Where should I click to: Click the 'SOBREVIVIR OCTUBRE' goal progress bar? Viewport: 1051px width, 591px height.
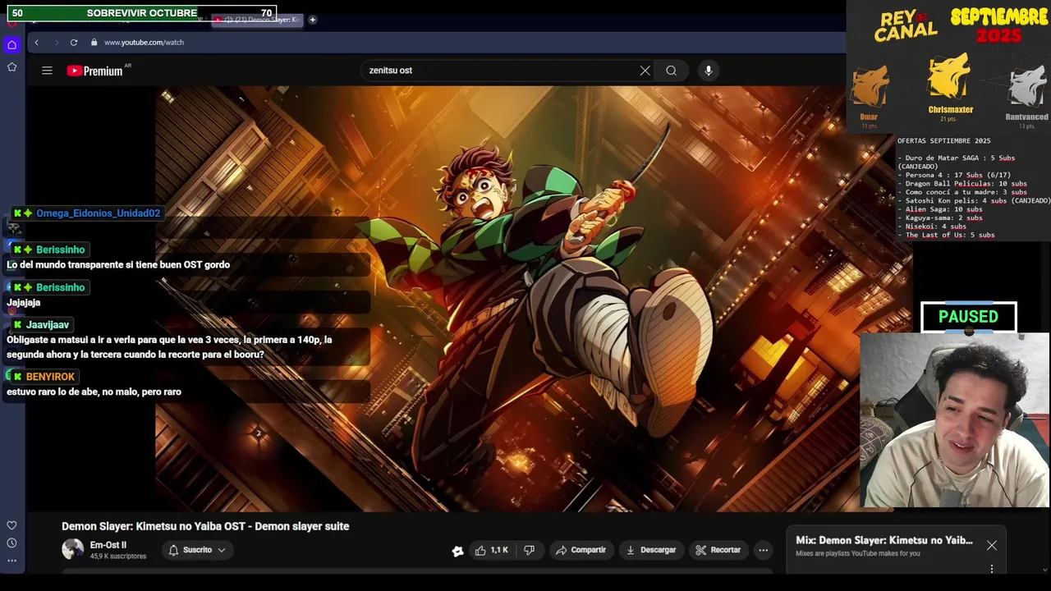[141, 13]
